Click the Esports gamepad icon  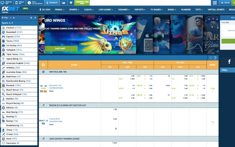(3, 36)
